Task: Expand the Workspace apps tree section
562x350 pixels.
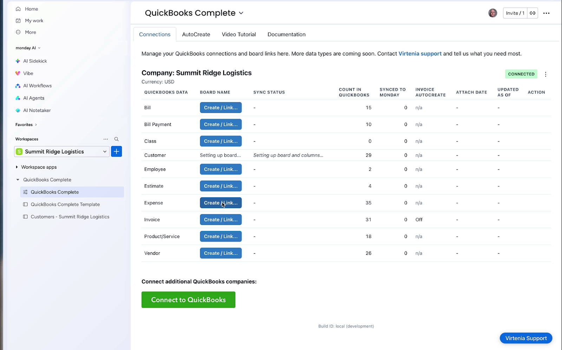Action: tap(17, 167)
